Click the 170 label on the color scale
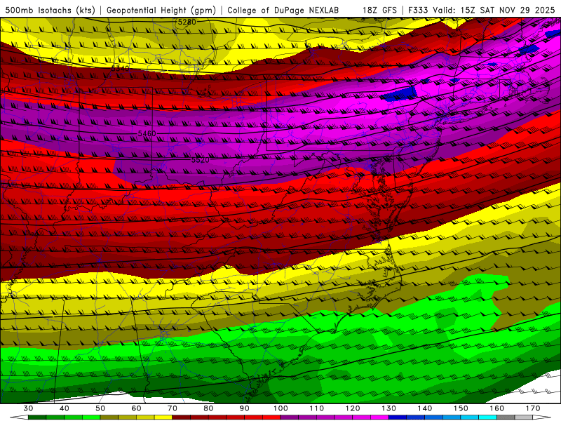Viewport: 561px width, 421px height. 533,408
